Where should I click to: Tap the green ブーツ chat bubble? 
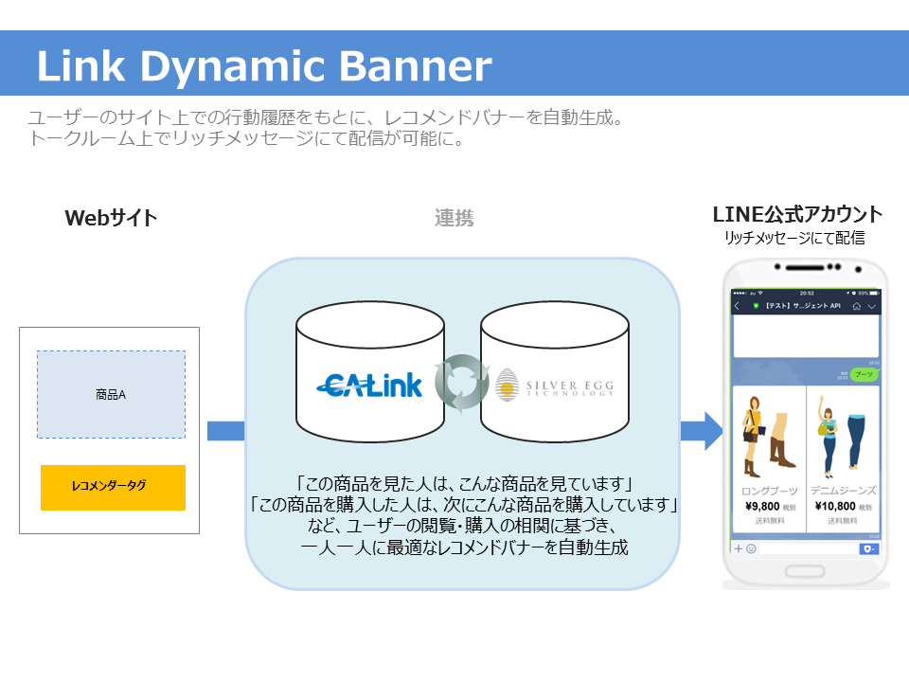point(864,374)
